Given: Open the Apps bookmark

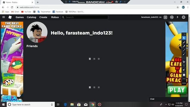Looking at the screenshot, I should pos(5,12).
